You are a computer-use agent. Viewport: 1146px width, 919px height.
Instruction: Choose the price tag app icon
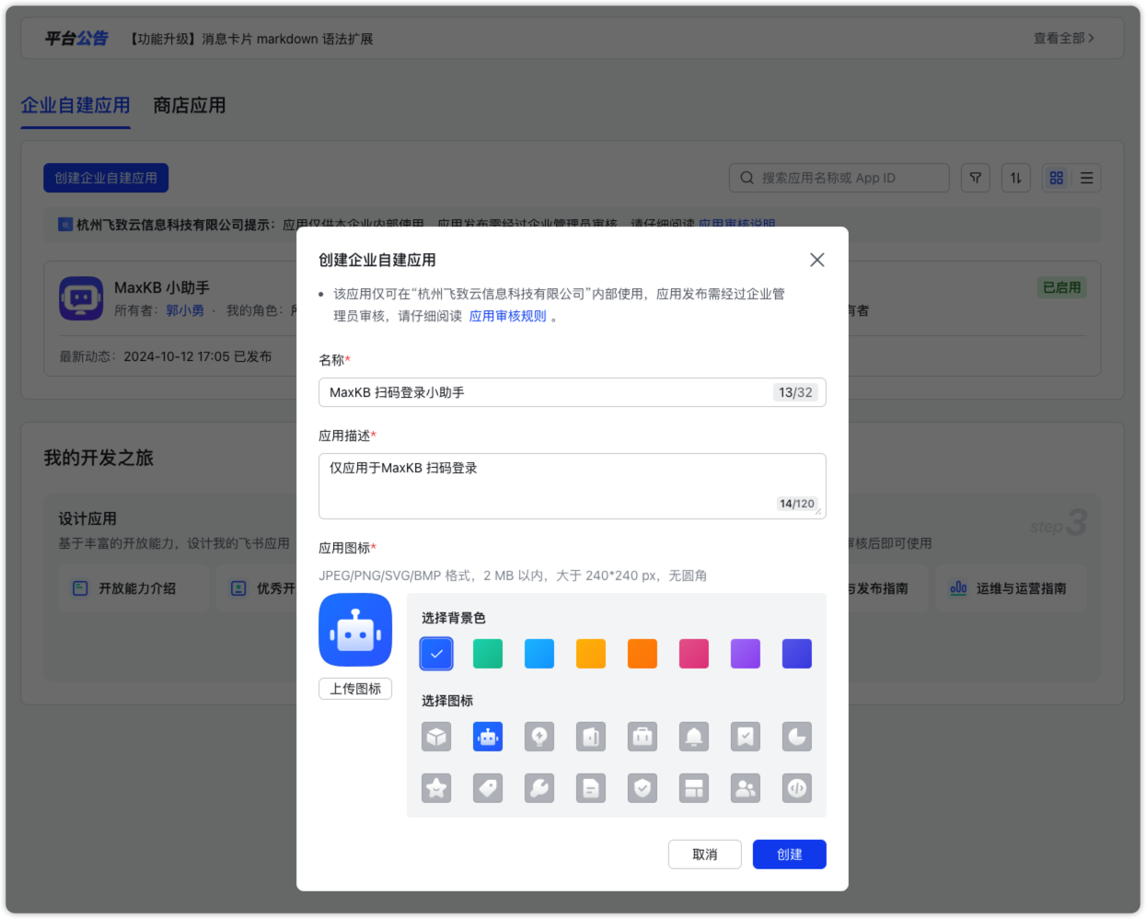coord(488,788)
